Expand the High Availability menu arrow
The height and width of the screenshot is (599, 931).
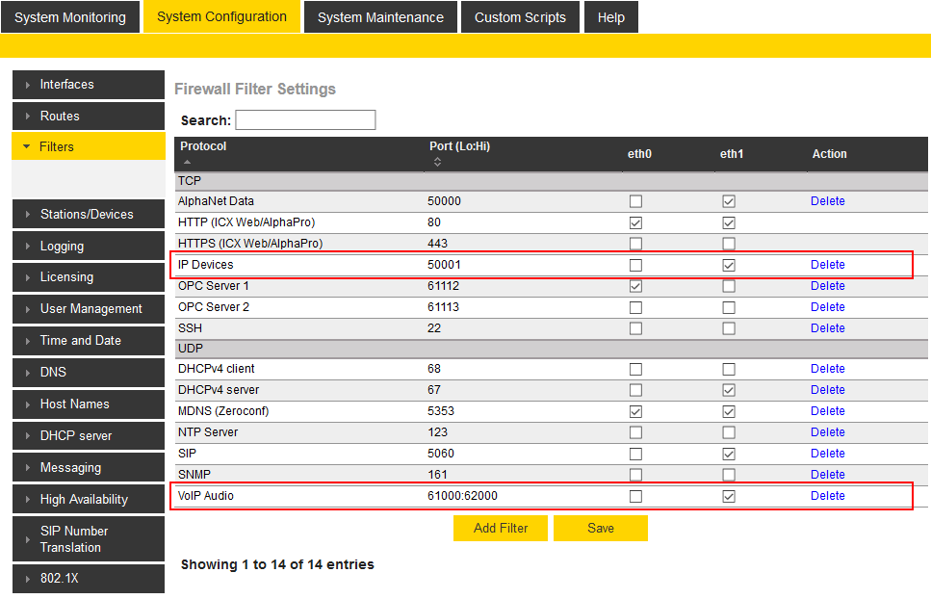pyautogui.click(x=28, y=500)
